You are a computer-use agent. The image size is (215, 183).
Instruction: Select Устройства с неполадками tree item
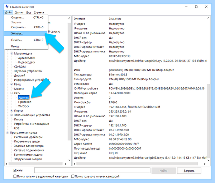click(32, 124)
